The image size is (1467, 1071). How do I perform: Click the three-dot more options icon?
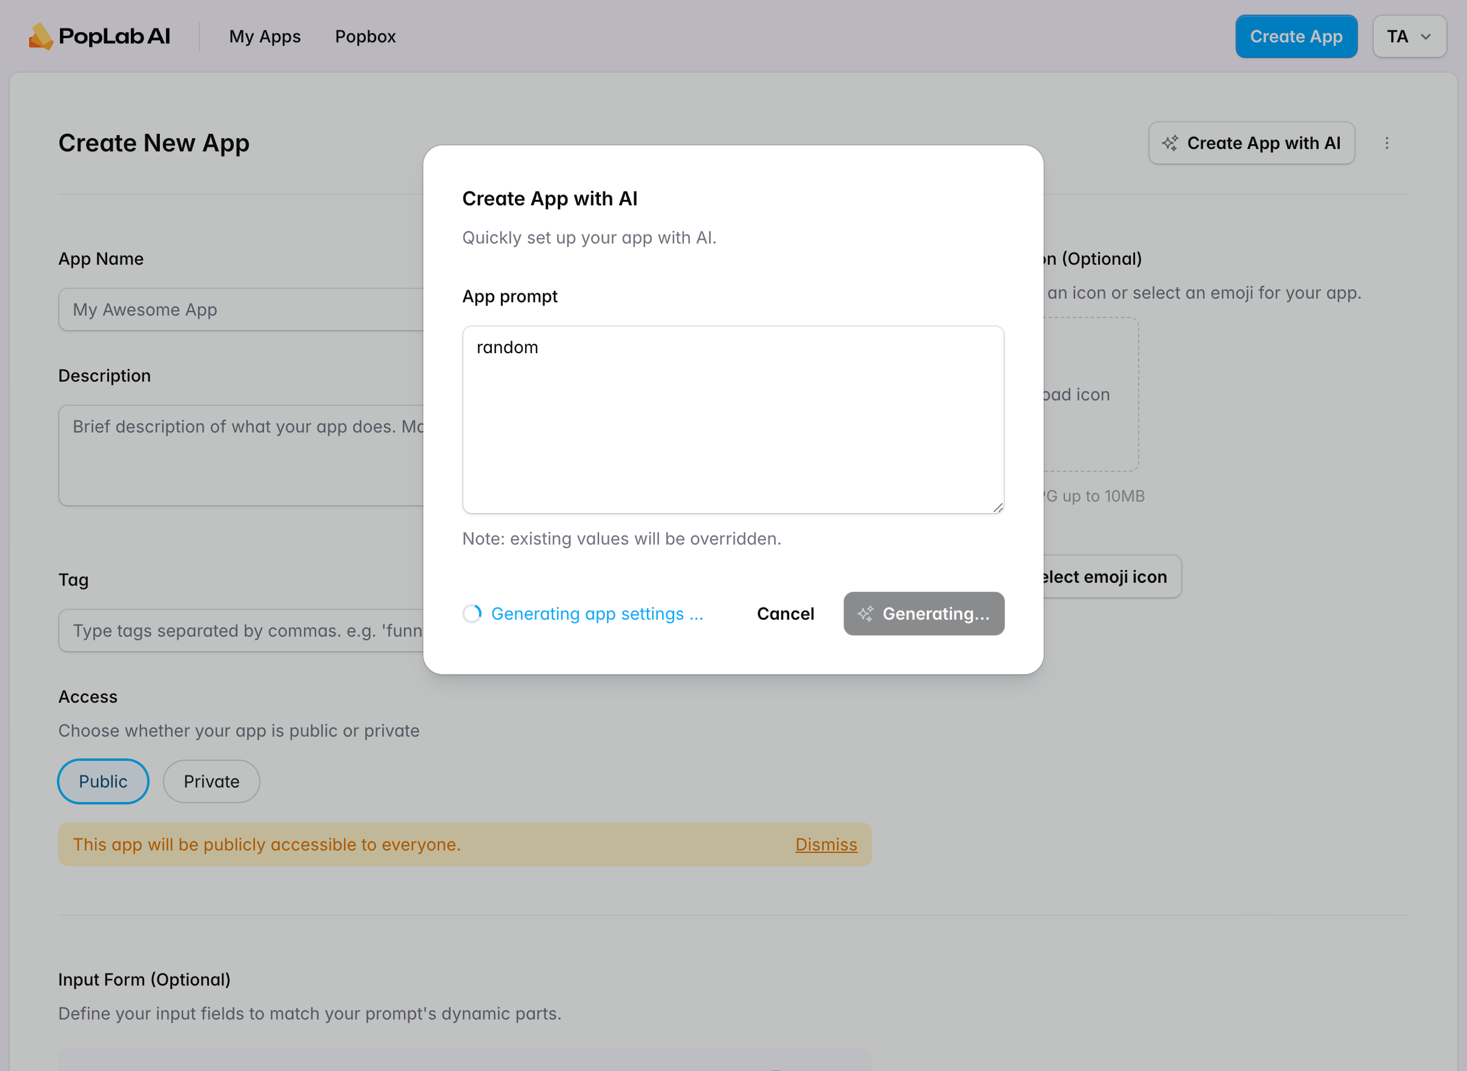[1386, 144]
